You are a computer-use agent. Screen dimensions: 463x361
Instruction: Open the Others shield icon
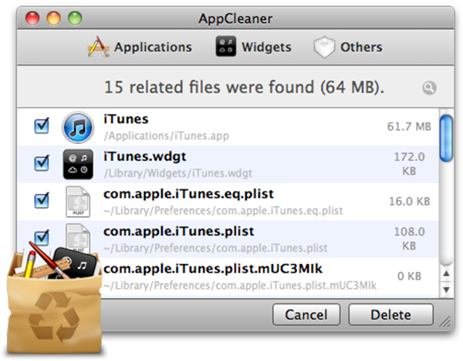click(324, 47)
